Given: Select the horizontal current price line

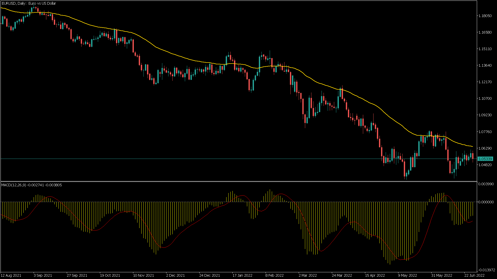Looking at the screenshot, I should [x=238, y=159].
